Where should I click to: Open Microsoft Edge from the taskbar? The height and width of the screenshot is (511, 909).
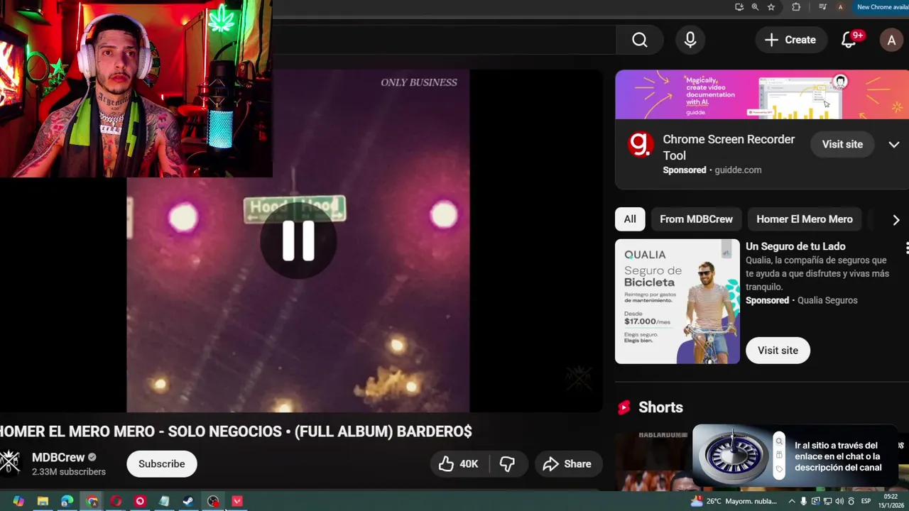pos(67,501)
